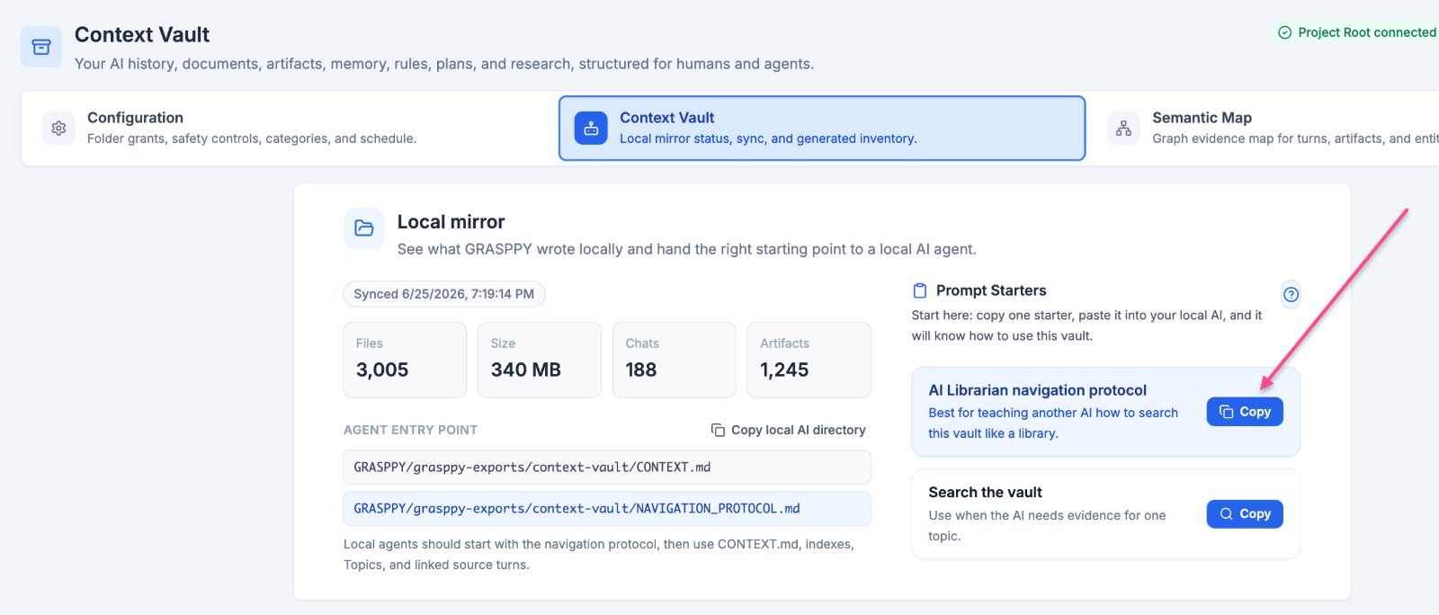Click Copy local AI directory
The image size is (1439, 615).
[789, 430]
